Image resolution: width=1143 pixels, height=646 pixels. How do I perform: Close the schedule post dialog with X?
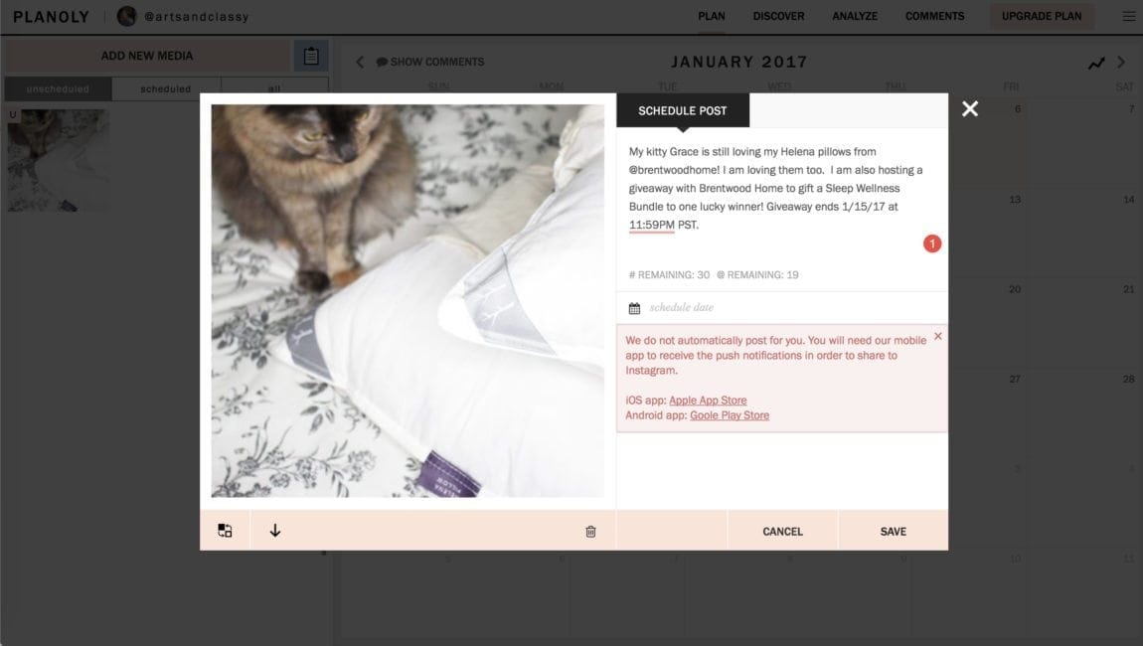tap(969, 109)
